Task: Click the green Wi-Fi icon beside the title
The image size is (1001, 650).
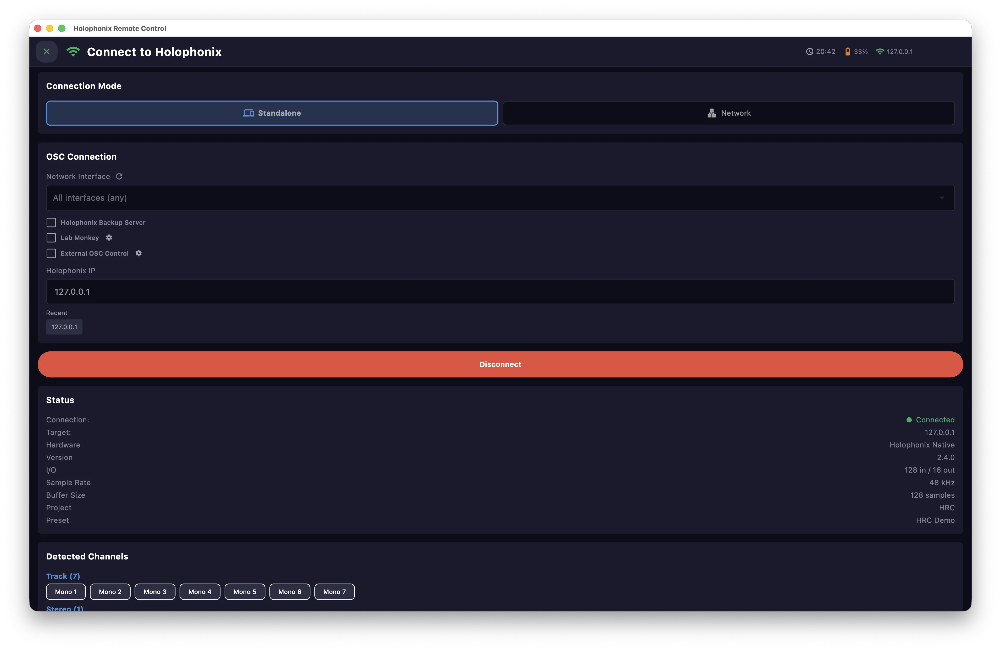Action: click(73, 52)
